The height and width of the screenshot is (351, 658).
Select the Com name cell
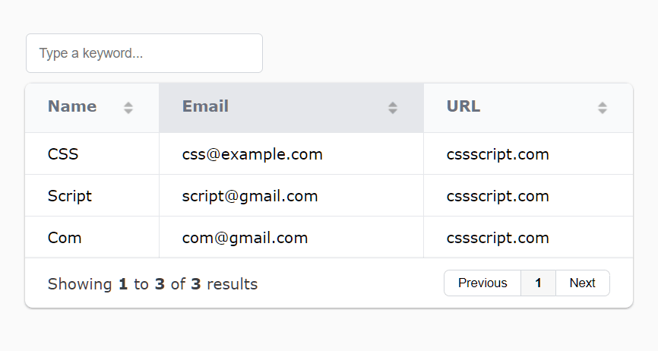[93, 237]
